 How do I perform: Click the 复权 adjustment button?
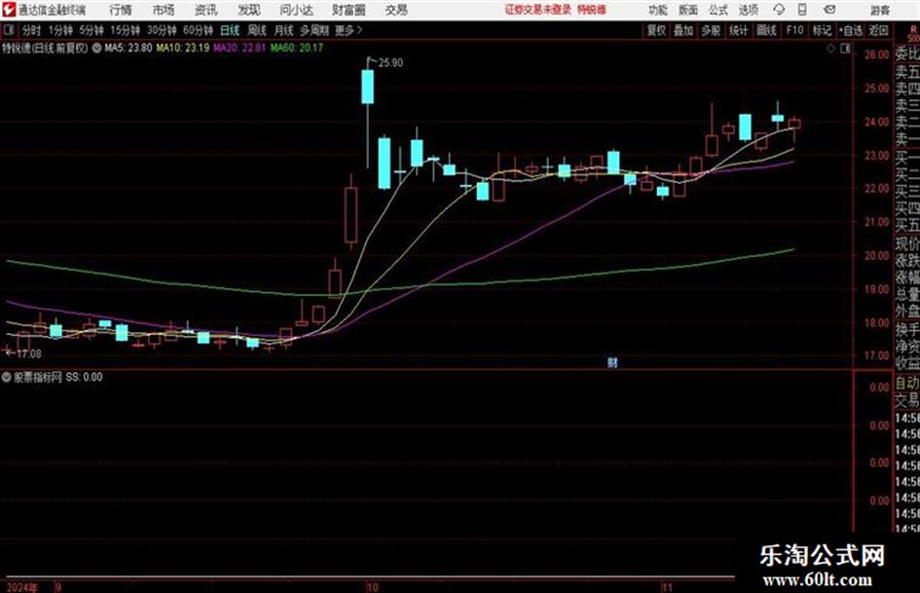coord(656,30)
